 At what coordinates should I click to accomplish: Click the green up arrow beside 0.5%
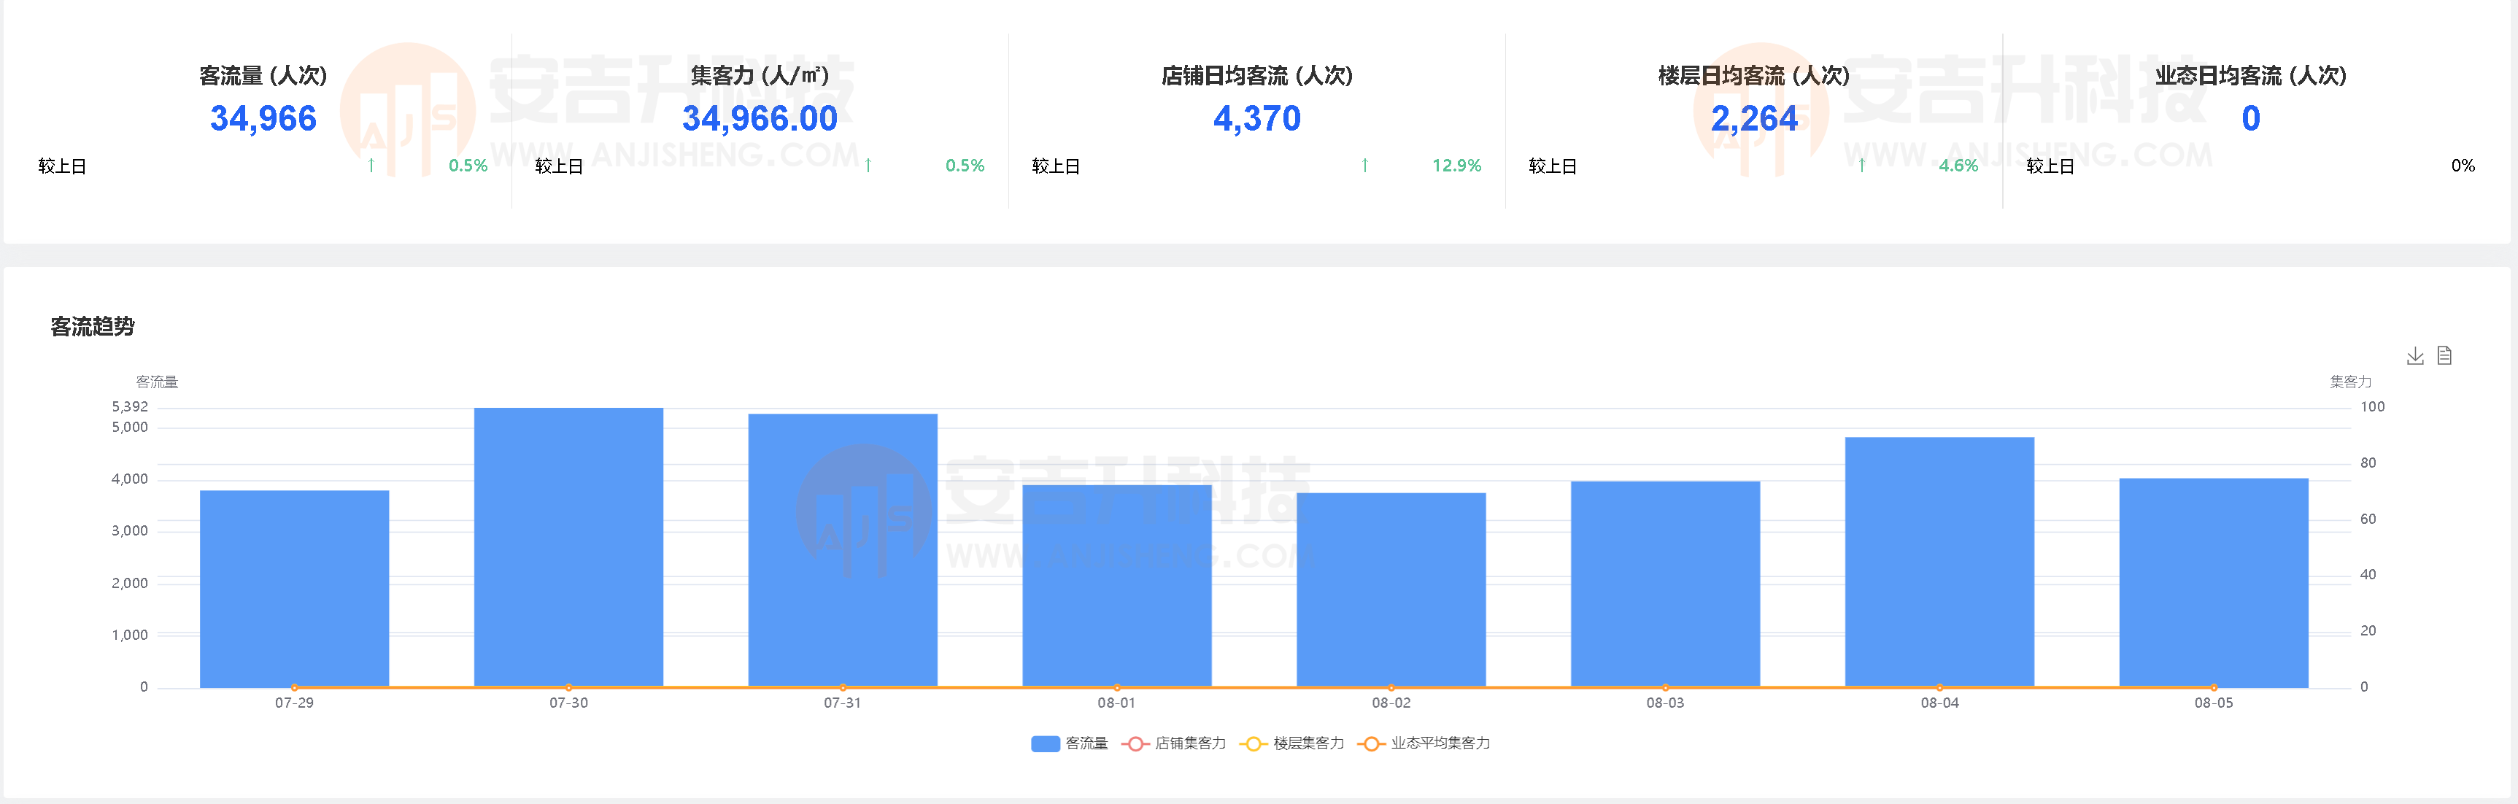click(371, 166)
